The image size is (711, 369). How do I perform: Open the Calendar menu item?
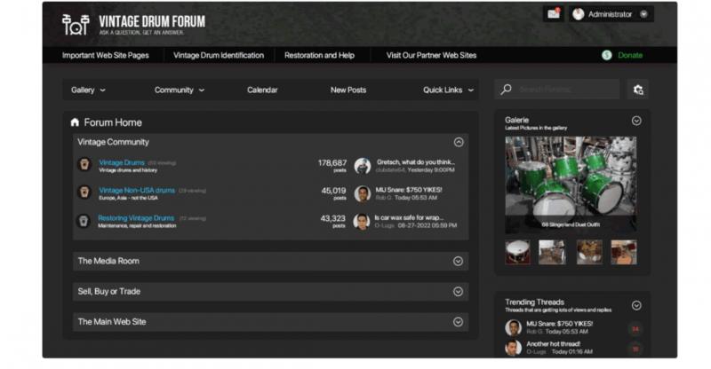click(x=262, y=90)
